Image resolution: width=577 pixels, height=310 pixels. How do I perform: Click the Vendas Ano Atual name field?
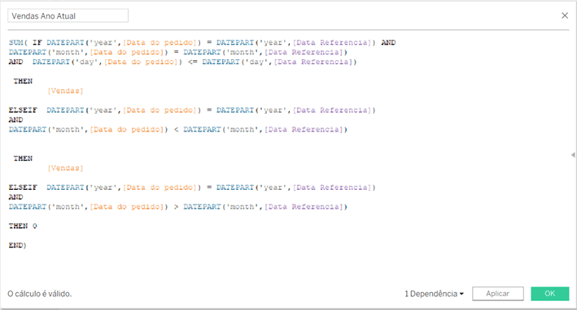pyautogui.click(x=68, y=15)
